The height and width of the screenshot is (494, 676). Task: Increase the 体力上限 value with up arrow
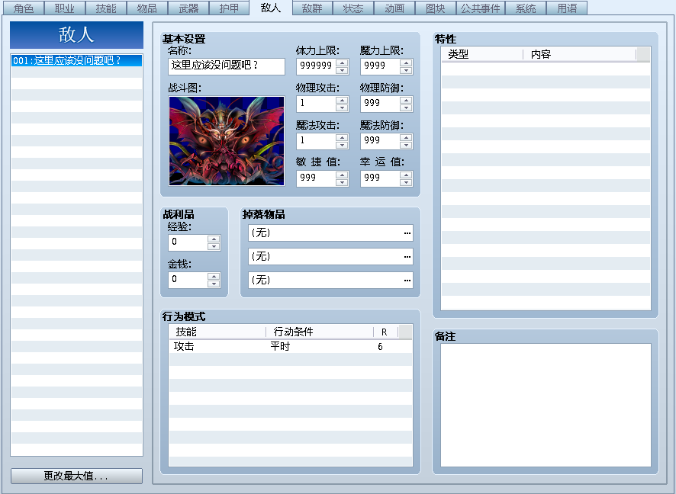(343, 63)
